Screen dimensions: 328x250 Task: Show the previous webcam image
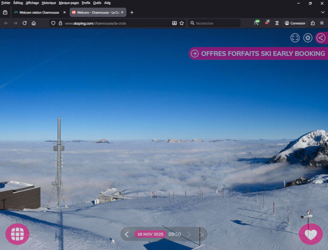tap(127, 234)
